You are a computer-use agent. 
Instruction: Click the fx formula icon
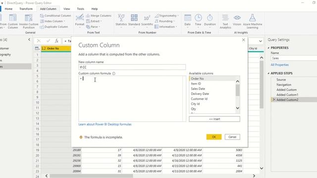pos(56,41)
